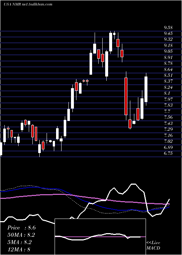The image size is (182, 255).
Task: Click the 8.78 price axis label
Action: pos(168,63)
